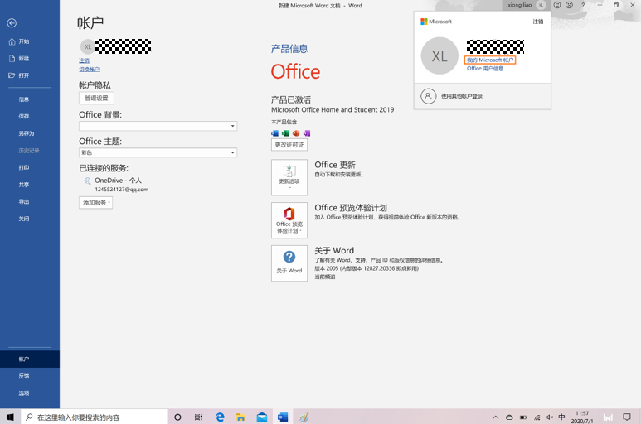Viewport: 641px width, 424px height.
Task: Expand the Office 背景 dropdown
Action: 232,126
